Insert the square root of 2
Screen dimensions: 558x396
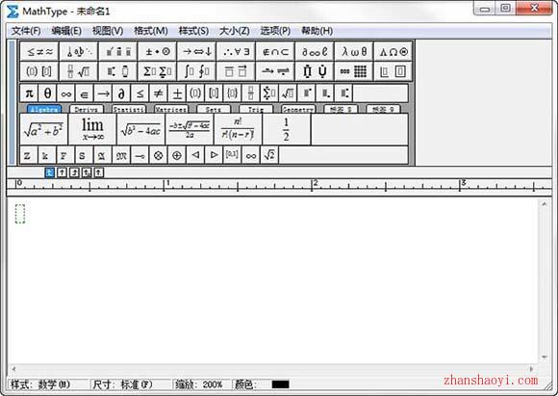(269, 155)
